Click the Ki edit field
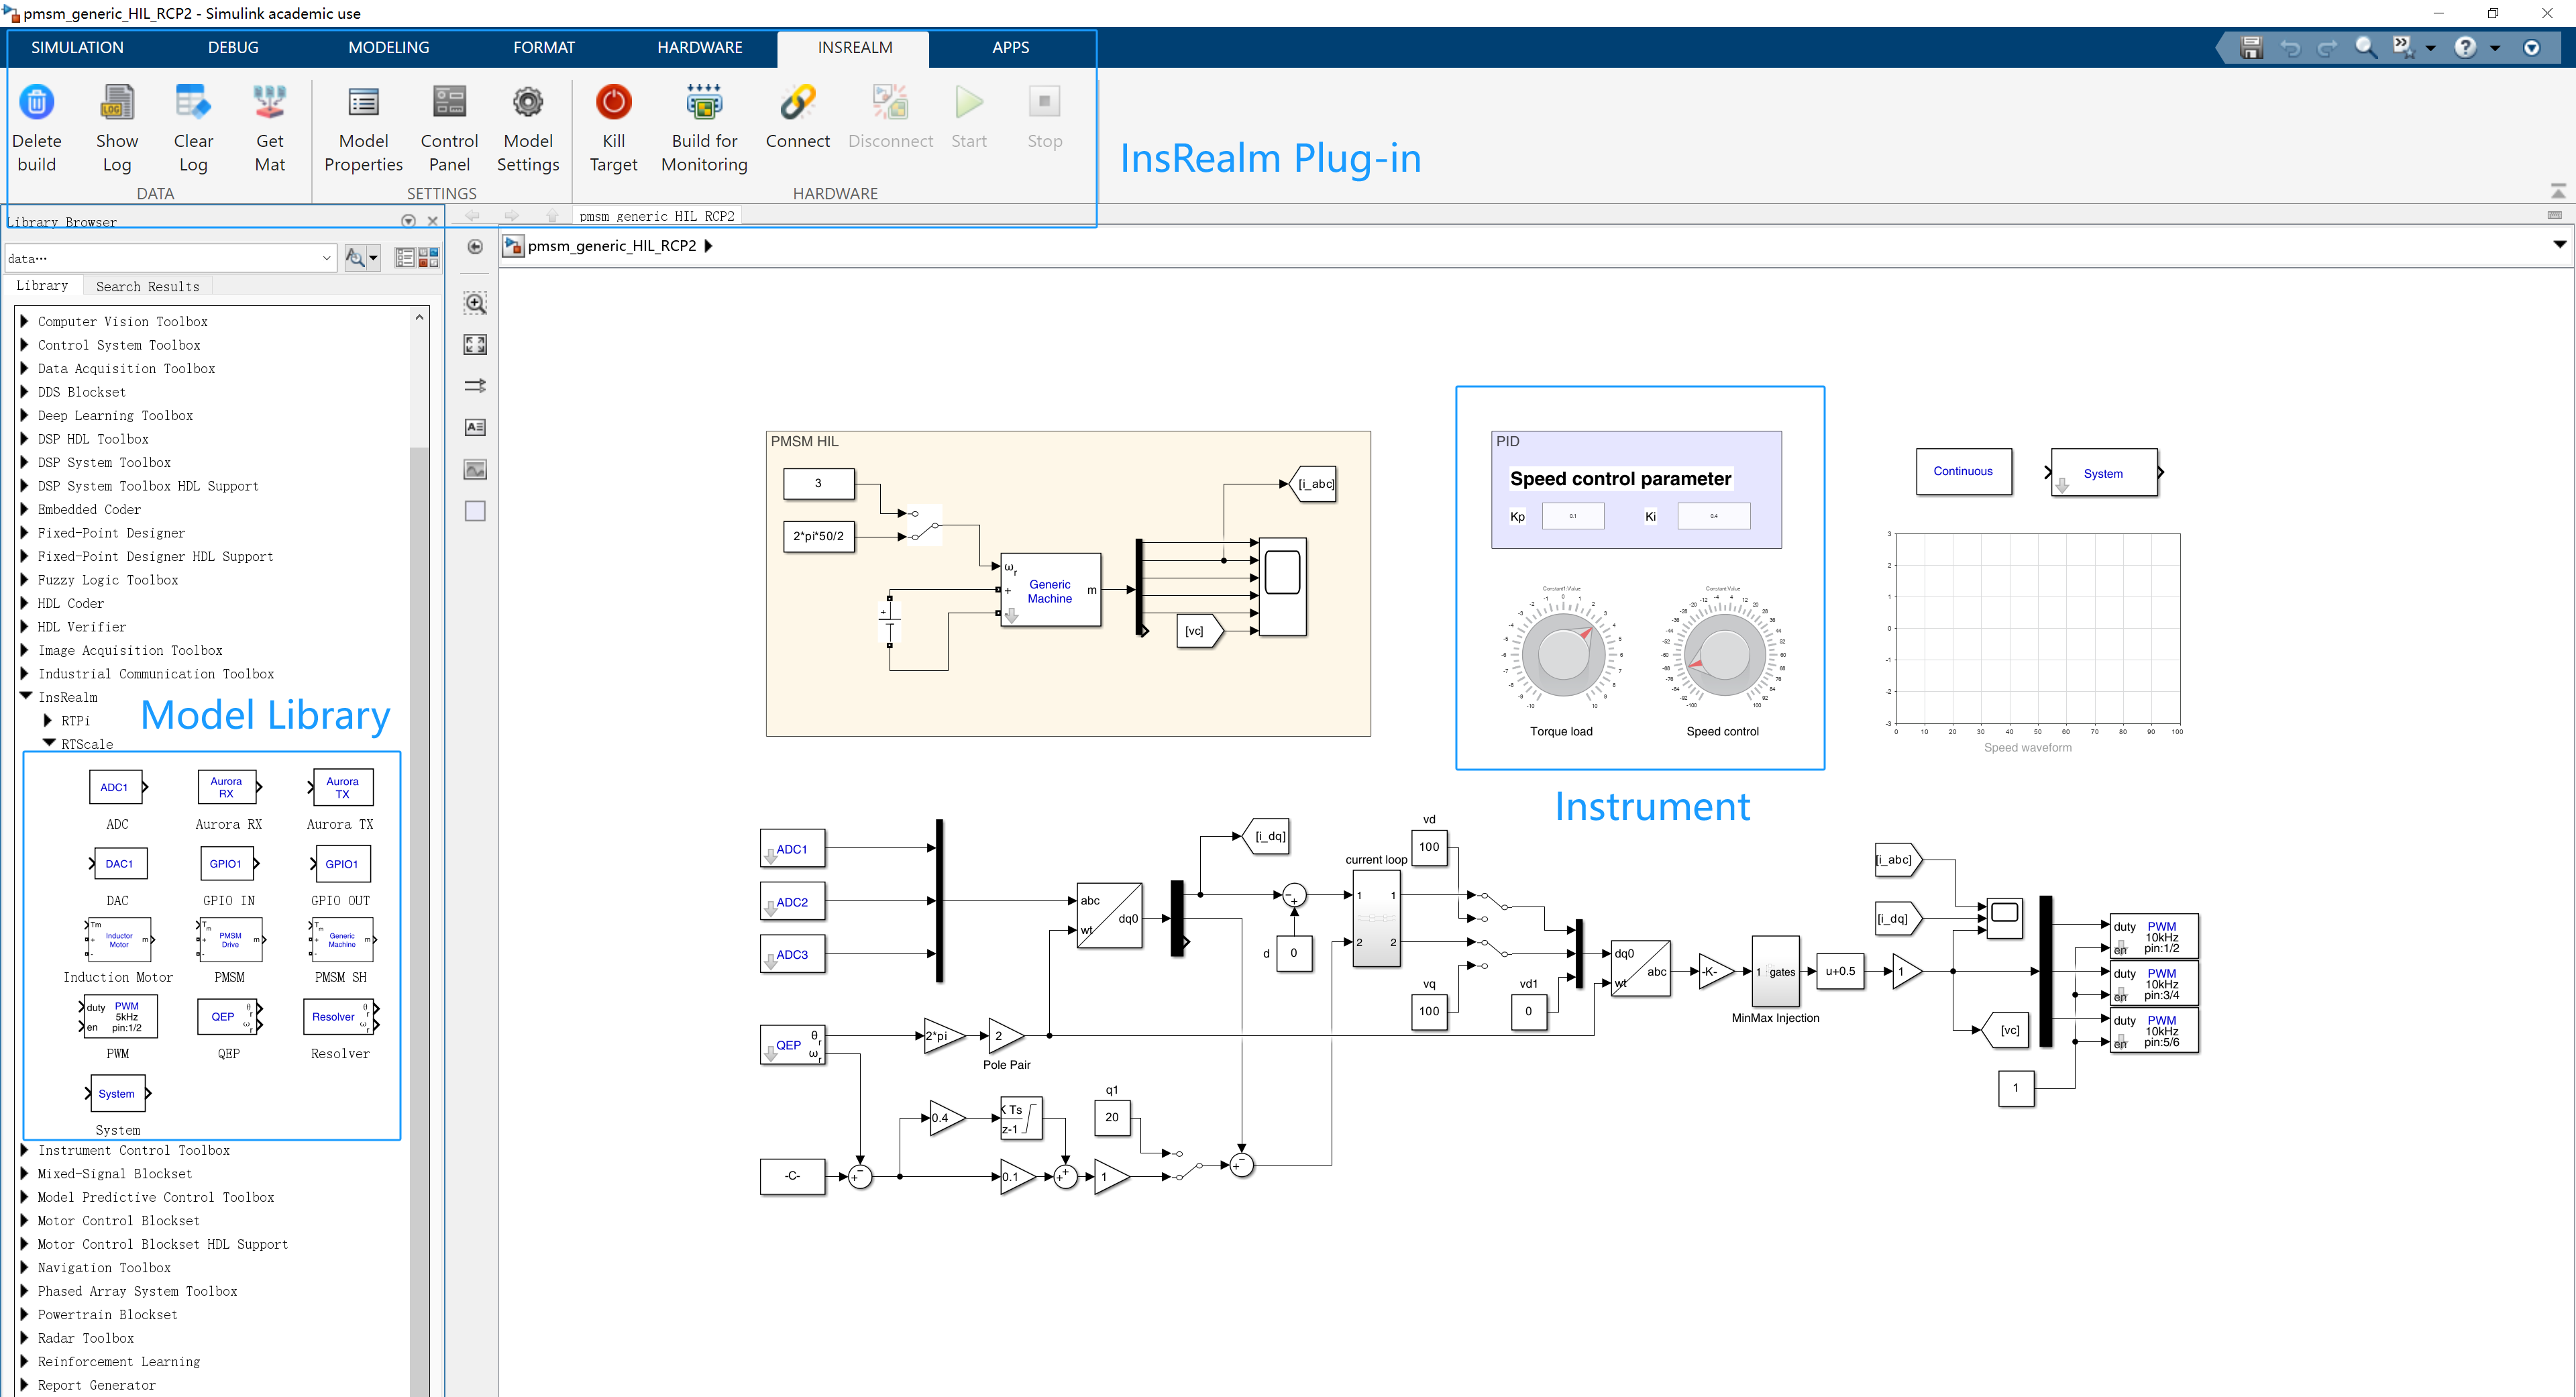The image size is (2576, 1397). 1714,516
